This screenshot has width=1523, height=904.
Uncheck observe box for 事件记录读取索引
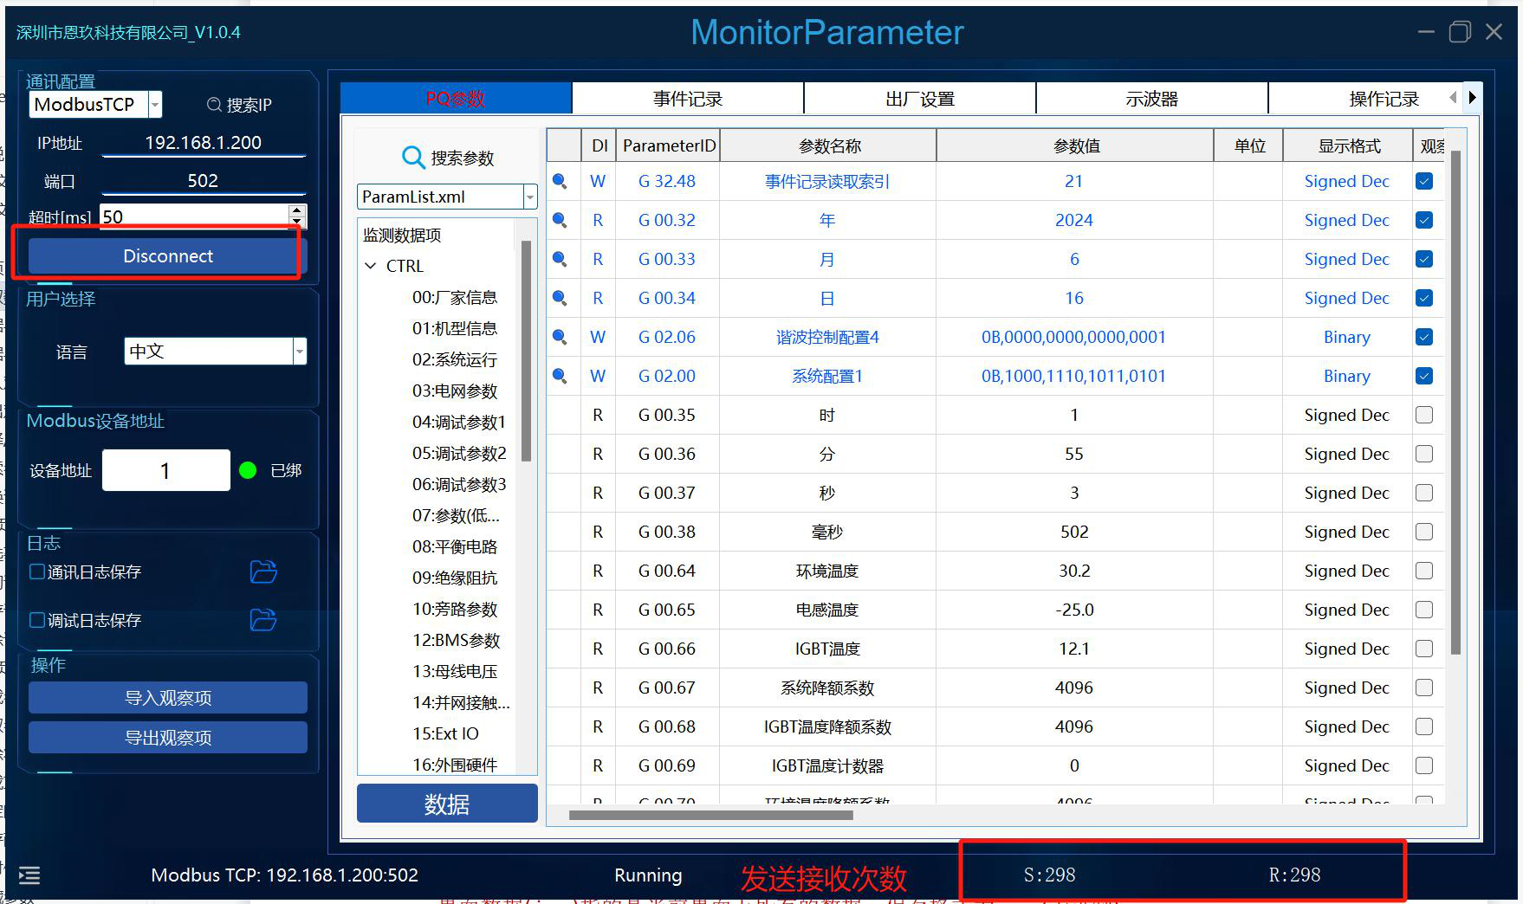(1424, 181)
